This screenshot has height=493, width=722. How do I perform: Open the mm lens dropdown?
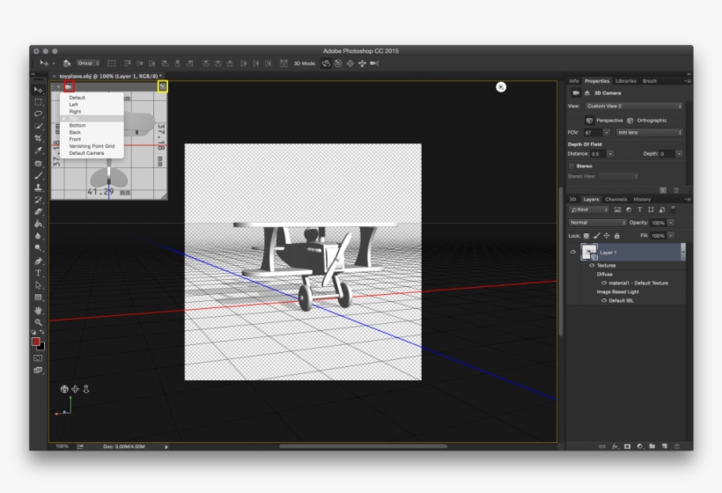[x=649, y=132]
